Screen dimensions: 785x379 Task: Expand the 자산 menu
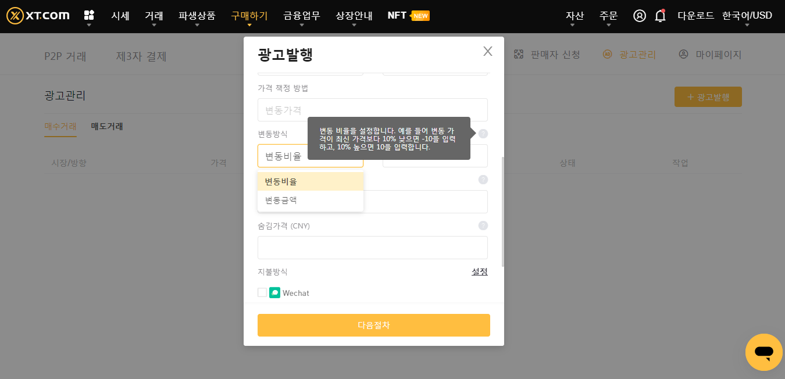(575, 16)
